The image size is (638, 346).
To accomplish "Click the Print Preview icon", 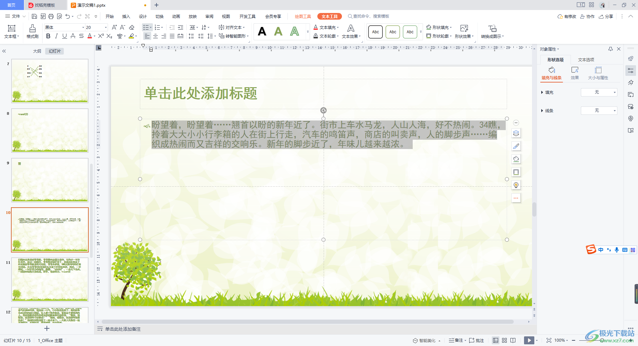I will pyautogui.click(x=59, y=16).
